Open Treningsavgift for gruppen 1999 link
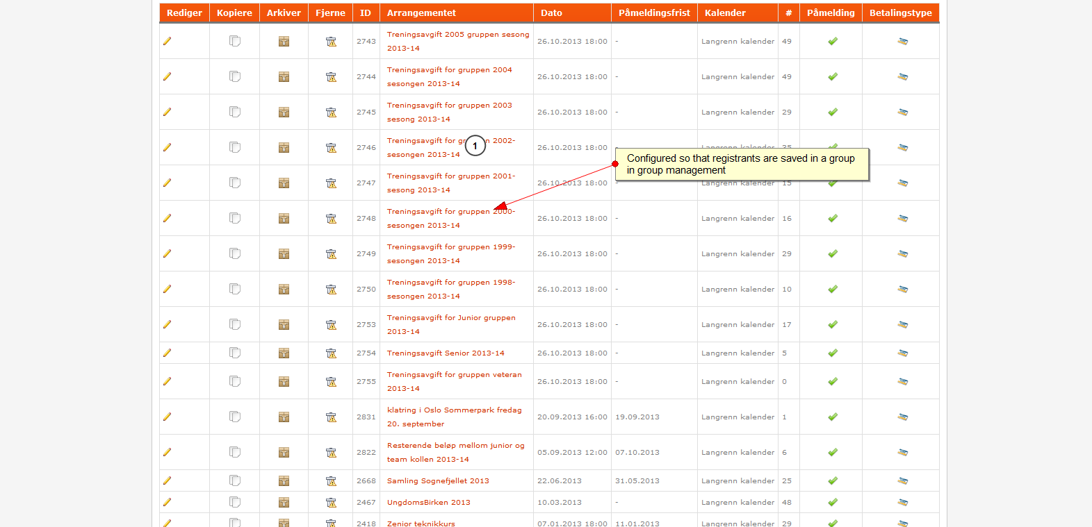The image size is (1092, 527). (x=451, y=253)
